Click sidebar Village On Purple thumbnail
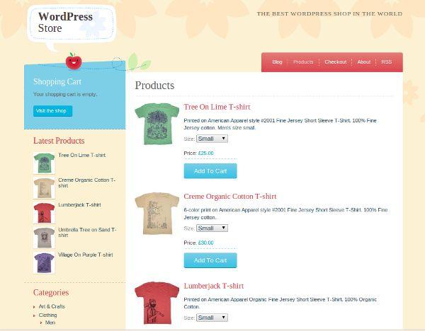 point(44,262)
